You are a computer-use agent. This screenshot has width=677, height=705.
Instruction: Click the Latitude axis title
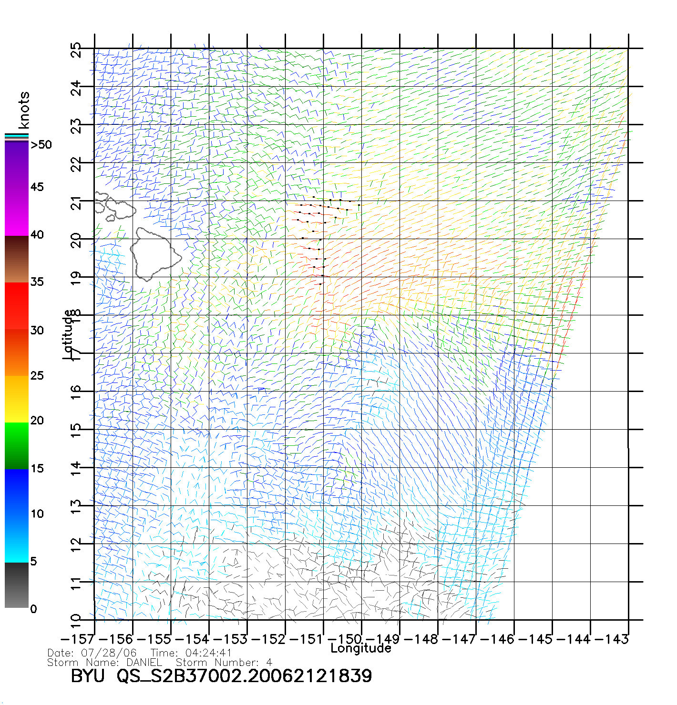click(x=68, y=334)
